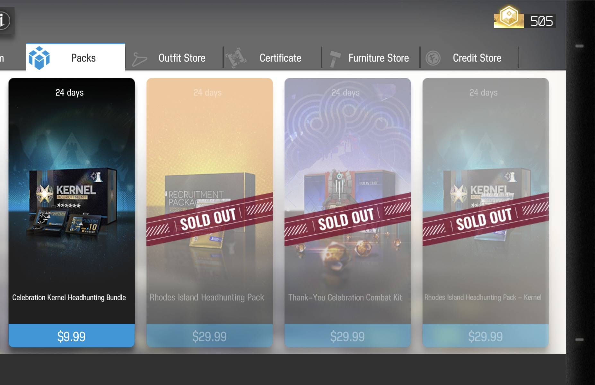This screenshot has height=385, width=595.
Task: Click the Certificate tab icon
Action: (236, 58)
